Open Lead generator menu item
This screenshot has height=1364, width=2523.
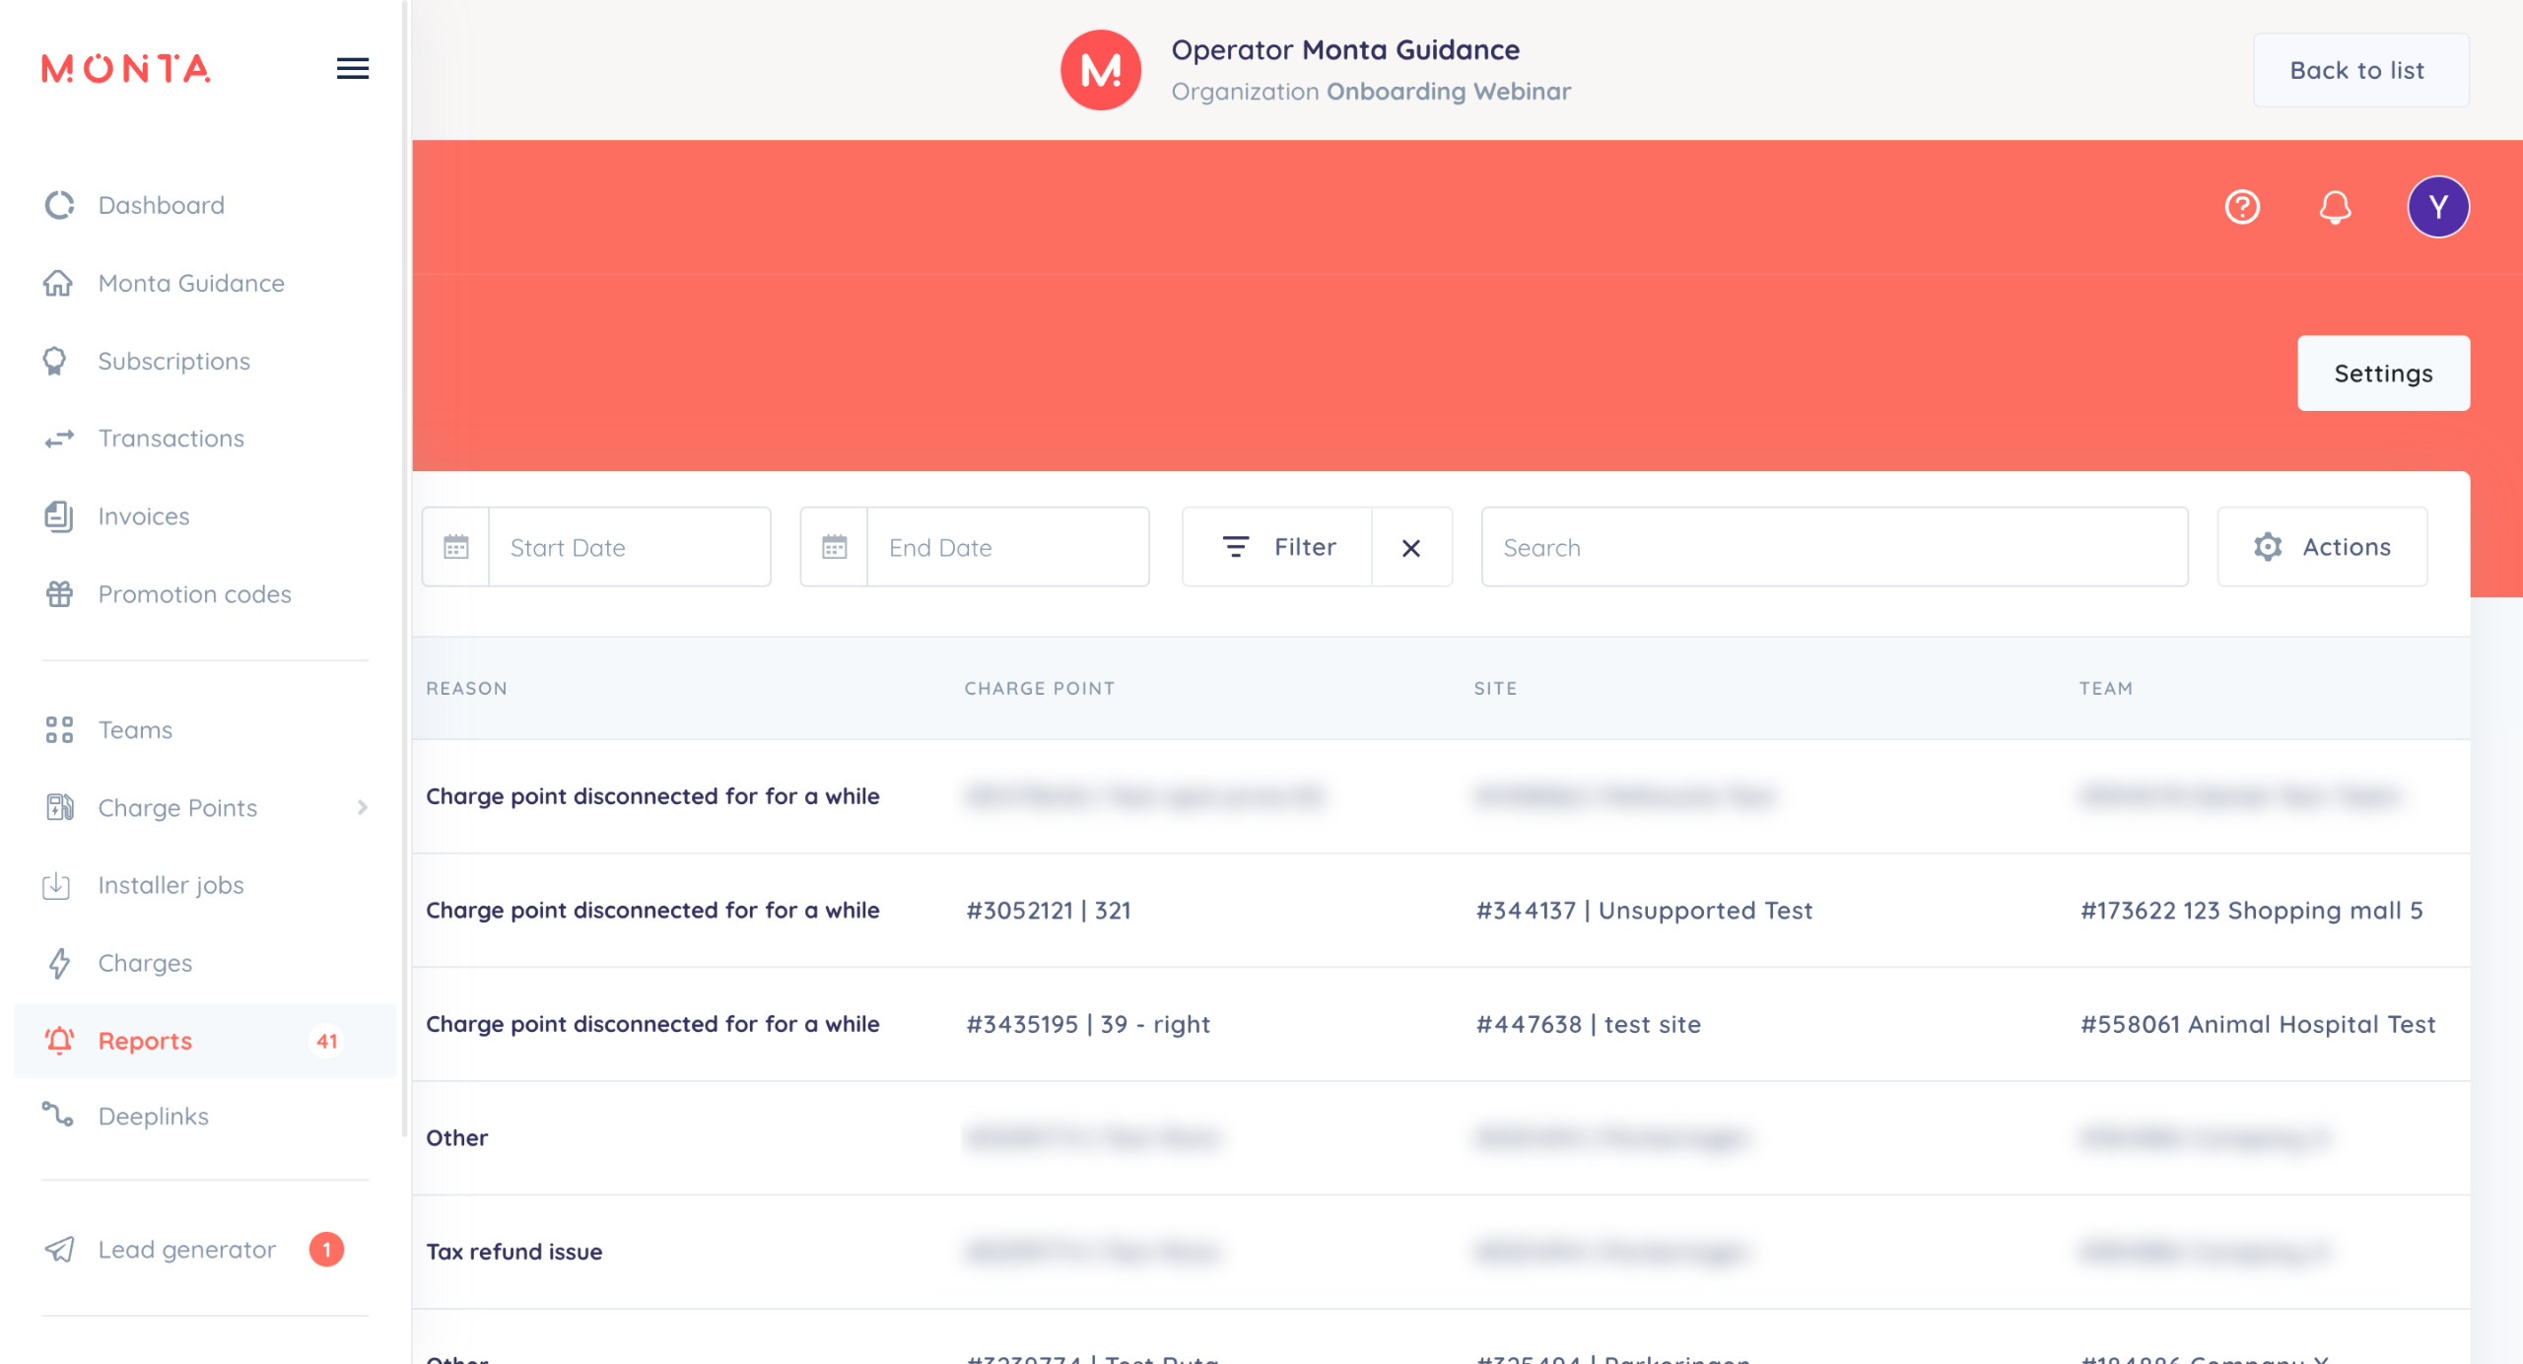(x=186, y=1249)
